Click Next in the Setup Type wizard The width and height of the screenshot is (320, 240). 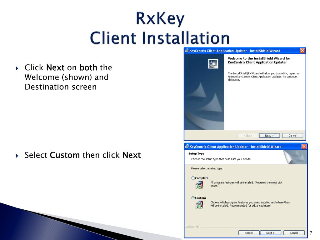coord(270,232)
